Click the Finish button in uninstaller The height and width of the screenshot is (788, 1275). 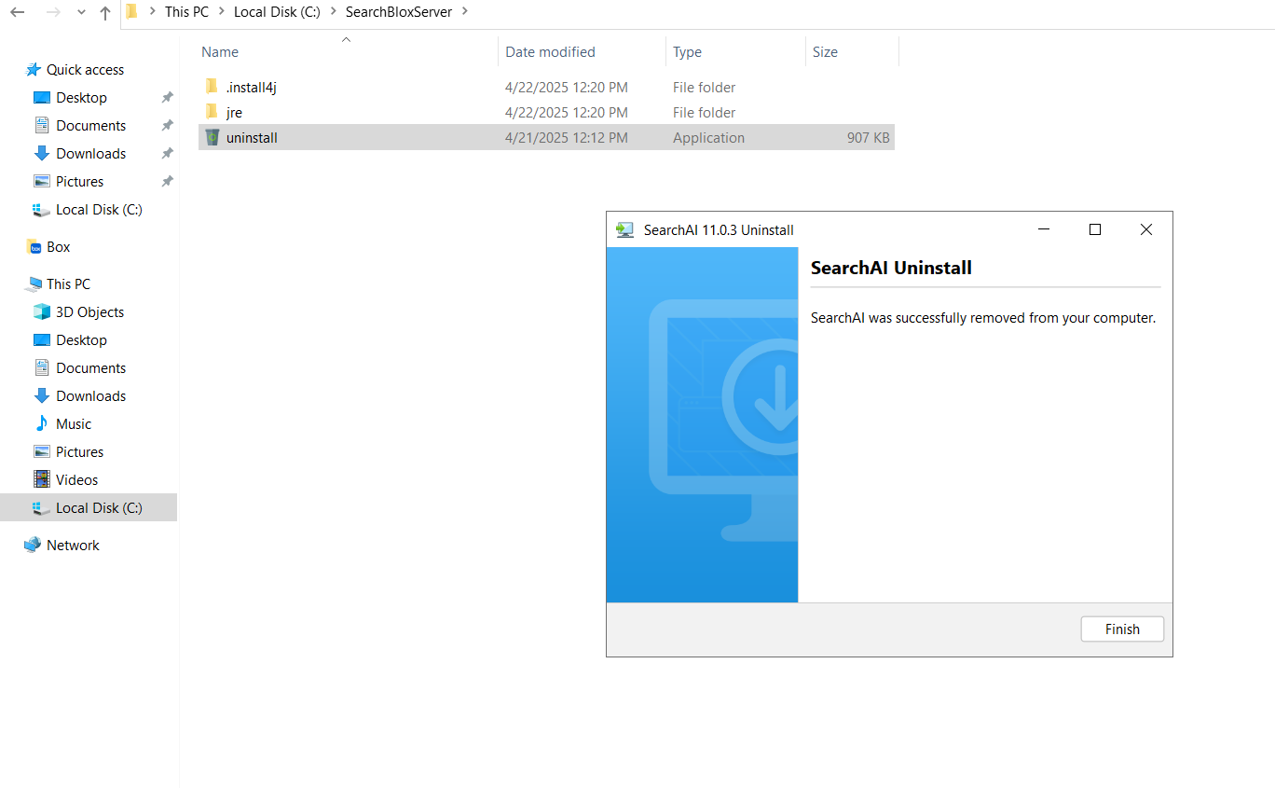(x=1122, y=629)
